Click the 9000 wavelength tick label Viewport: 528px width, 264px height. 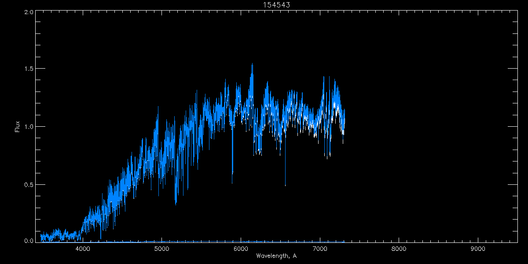coord(478,249)
